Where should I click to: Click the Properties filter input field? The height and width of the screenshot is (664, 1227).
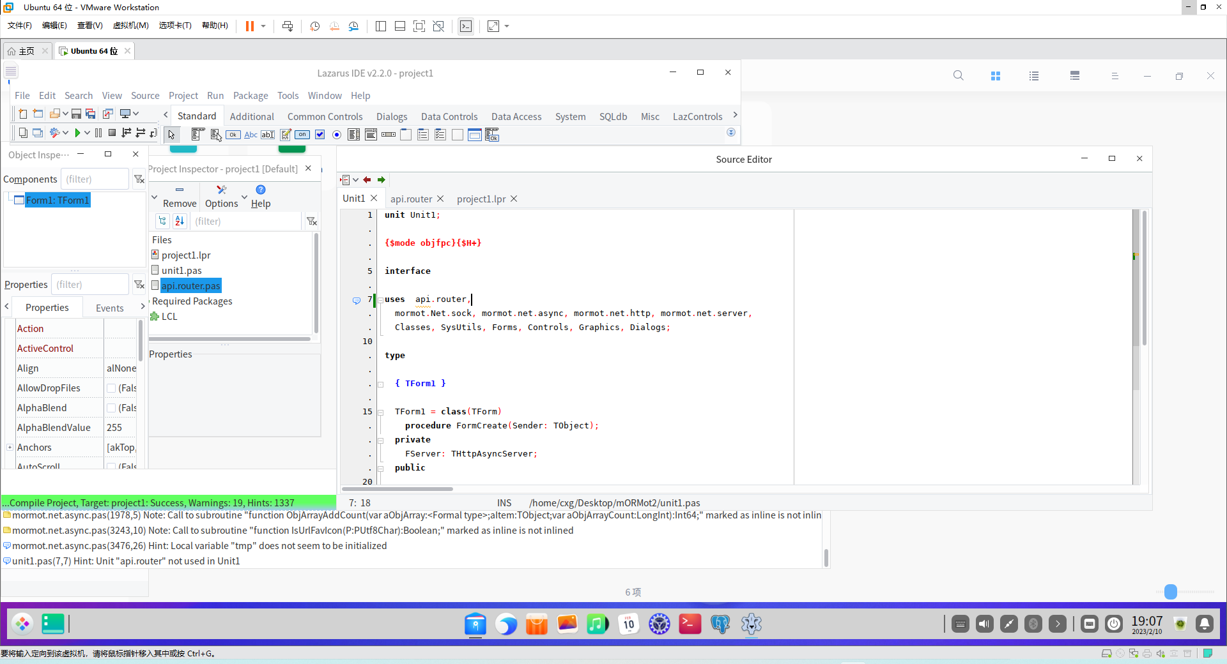(x=89, y=284)
